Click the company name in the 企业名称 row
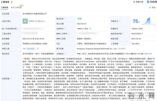This screenshot has height=101, width=157. 35,14
